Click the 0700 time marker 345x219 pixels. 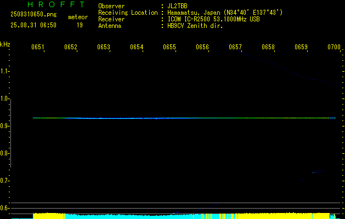(334, 47)
